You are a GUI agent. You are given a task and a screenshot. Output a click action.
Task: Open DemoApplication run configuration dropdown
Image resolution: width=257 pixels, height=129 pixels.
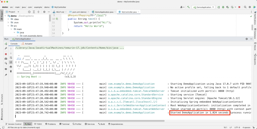pyautogui.click(x=204, y=7)
